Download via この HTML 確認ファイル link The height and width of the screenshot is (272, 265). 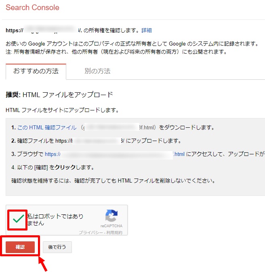pos(47,127)
